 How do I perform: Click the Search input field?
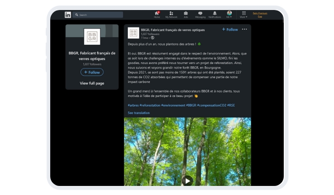pos(98,15)
